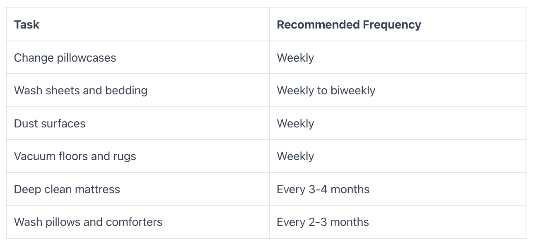Select the word 'comforters' in the table
533x247 pixels.
134,222
